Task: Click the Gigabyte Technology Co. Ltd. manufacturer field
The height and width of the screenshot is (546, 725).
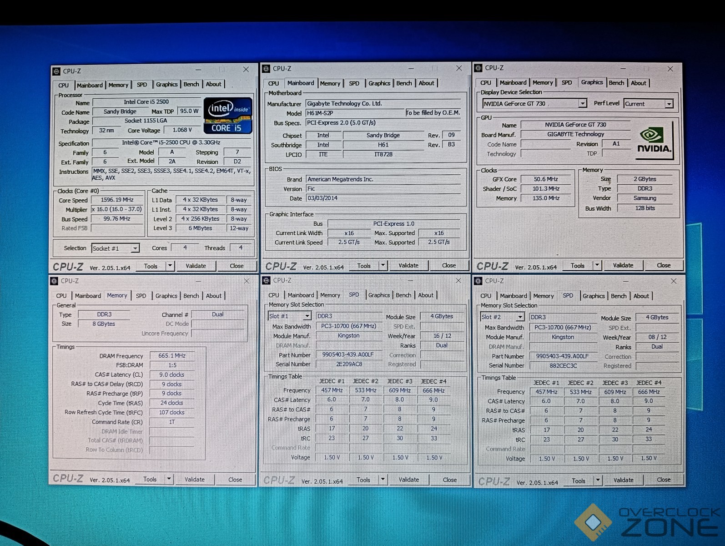Action: click(x=383, y=103)
